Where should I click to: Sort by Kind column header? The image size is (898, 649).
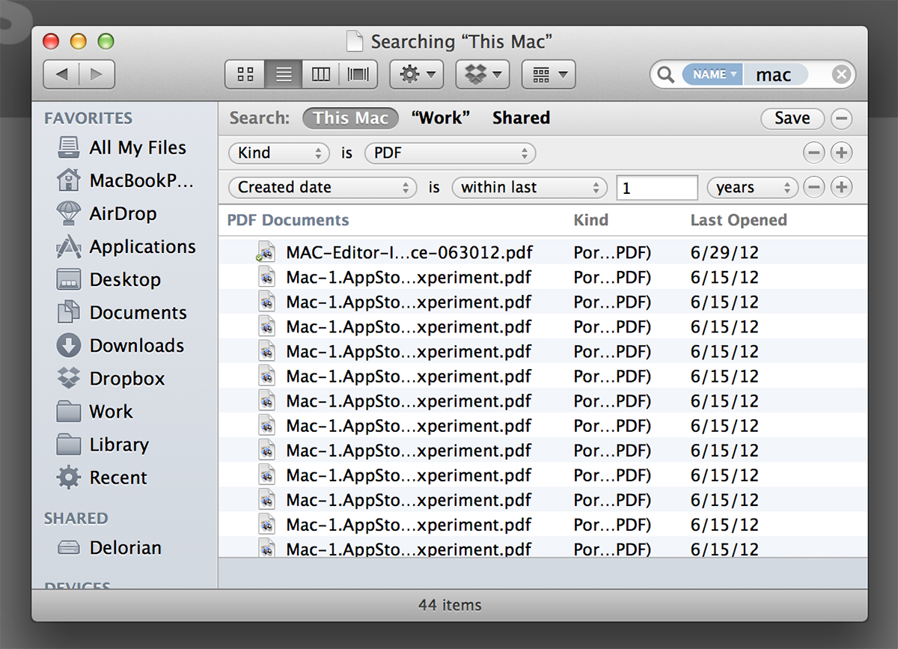(591, 220)
